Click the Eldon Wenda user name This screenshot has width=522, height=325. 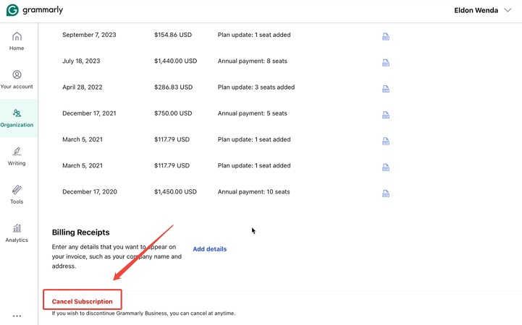(x=476, y=10)
